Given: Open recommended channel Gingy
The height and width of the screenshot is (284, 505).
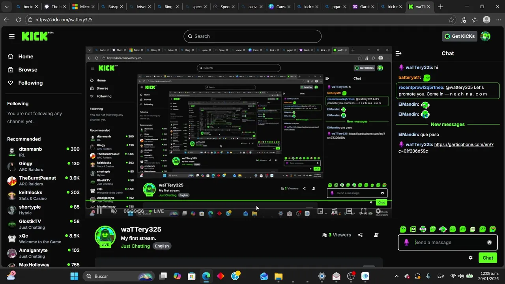Looking at the screenshot, I should click(x=43, y=166).
